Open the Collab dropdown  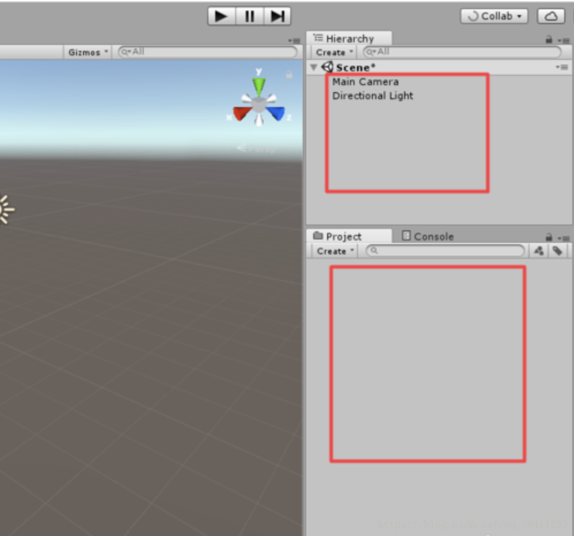[494, 16]
